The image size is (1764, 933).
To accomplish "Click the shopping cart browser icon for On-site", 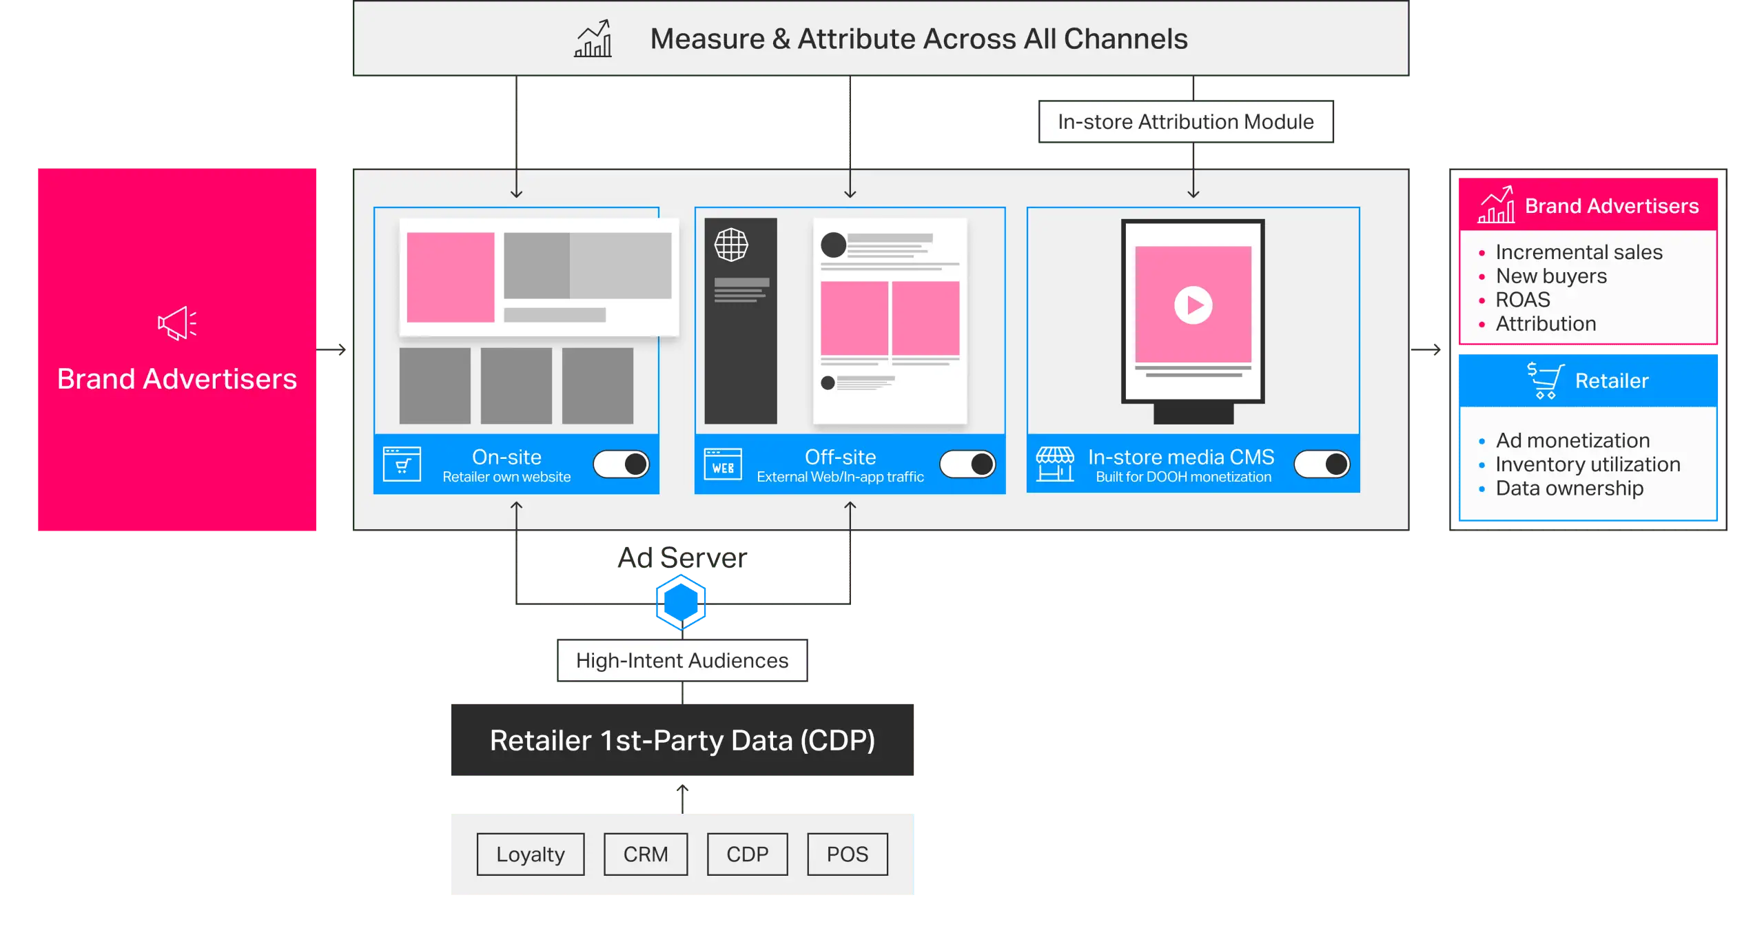I will [x=402, y=464].
